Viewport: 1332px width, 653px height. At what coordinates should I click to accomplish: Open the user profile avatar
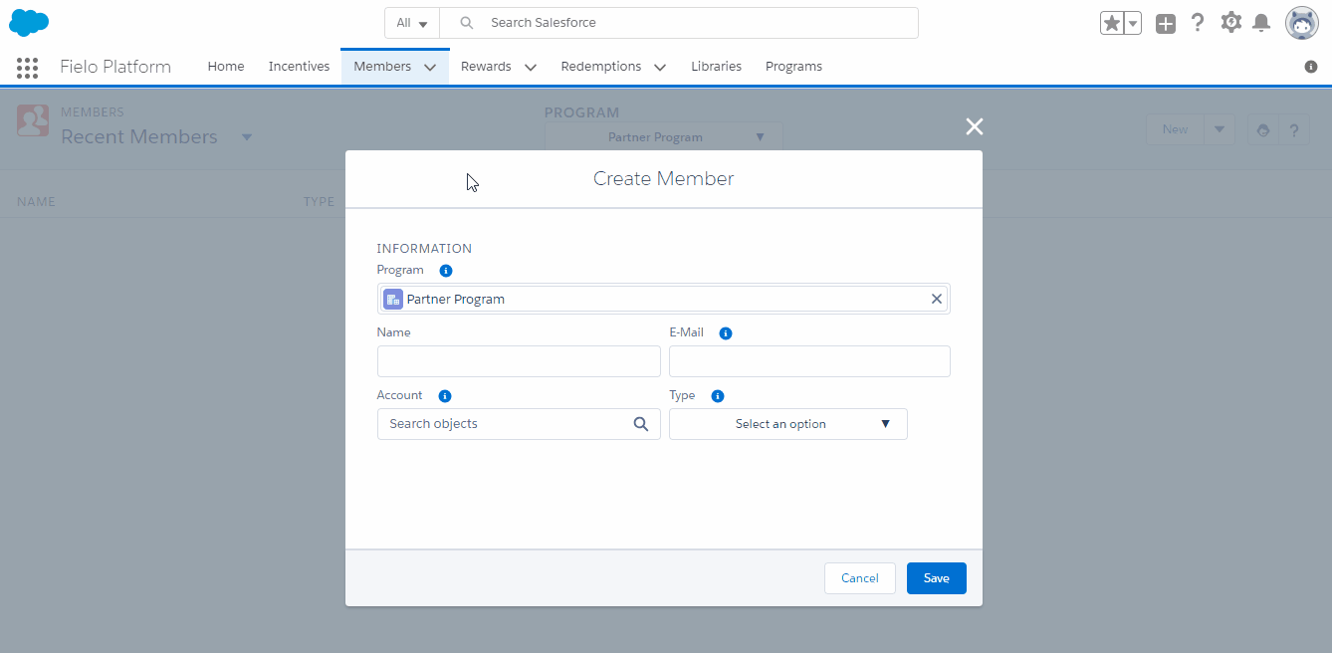pos(1302,23)
